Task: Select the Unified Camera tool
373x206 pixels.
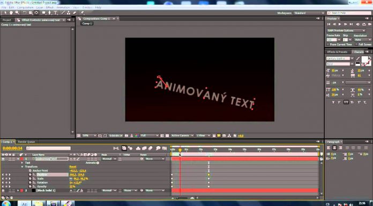Action: click(31, 13)
